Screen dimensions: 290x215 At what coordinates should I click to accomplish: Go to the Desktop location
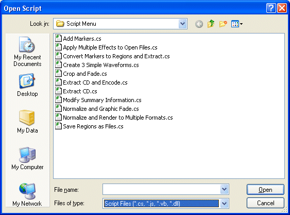[x=27, y=85]
